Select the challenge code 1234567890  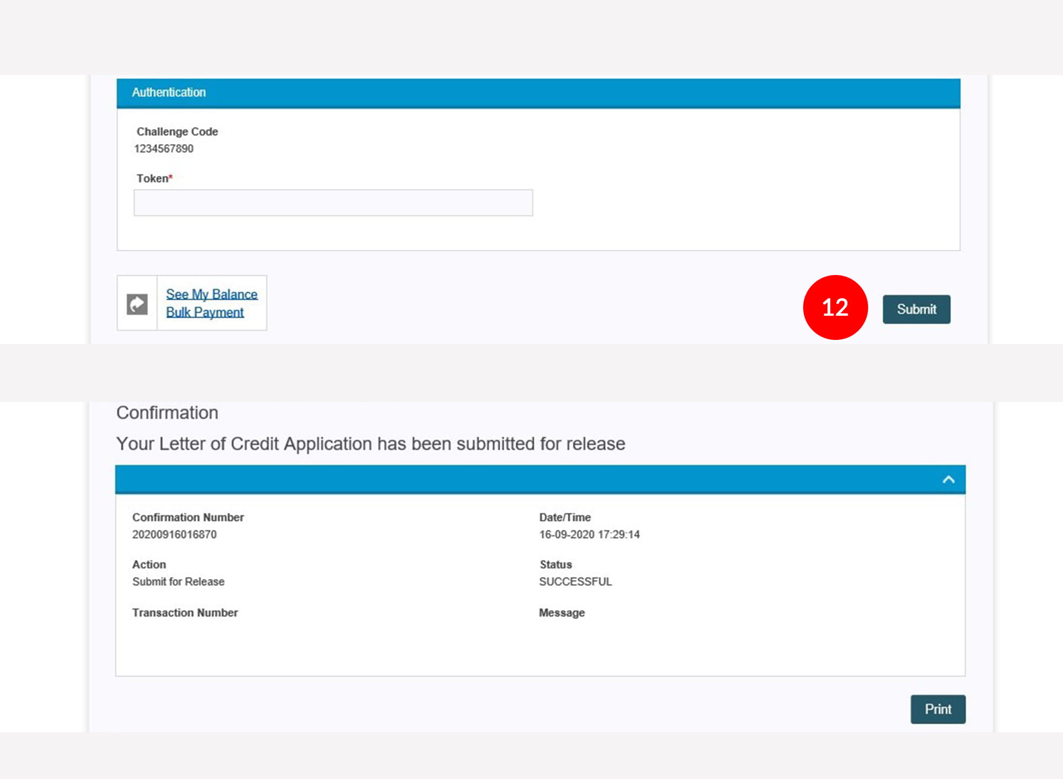pyautogui.click(x=164, y=149)
